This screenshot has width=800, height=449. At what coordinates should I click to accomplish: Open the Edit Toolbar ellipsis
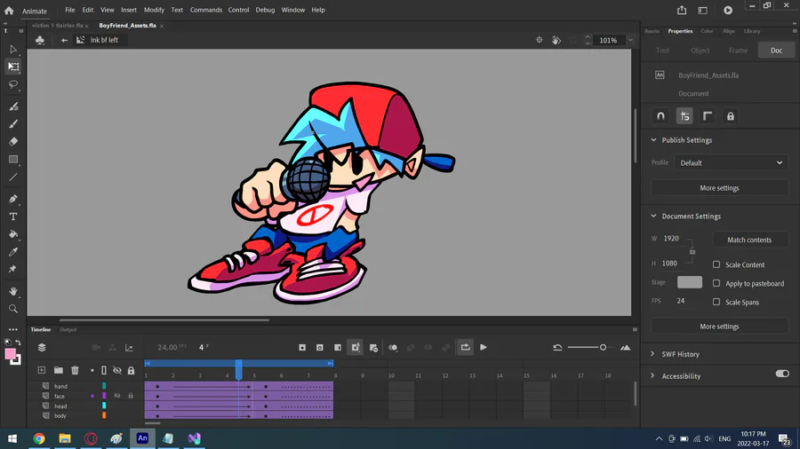pos(13,329)
